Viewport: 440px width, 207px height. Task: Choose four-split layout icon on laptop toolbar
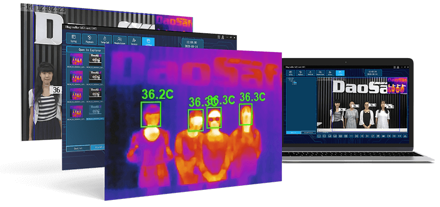coord(324,136)
